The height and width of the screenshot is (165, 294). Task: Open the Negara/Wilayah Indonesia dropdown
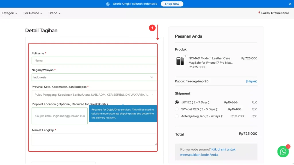point(94,77)
